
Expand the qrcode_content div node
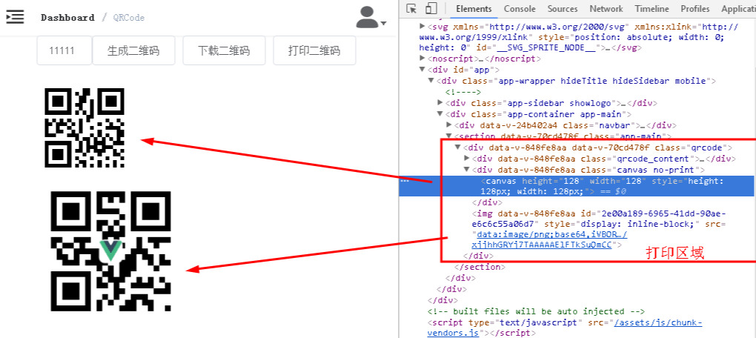click(x=467, y=159)
